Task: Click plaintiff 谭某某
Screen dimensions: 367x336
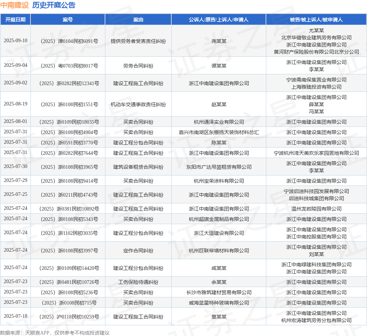Action: point(219,66)
